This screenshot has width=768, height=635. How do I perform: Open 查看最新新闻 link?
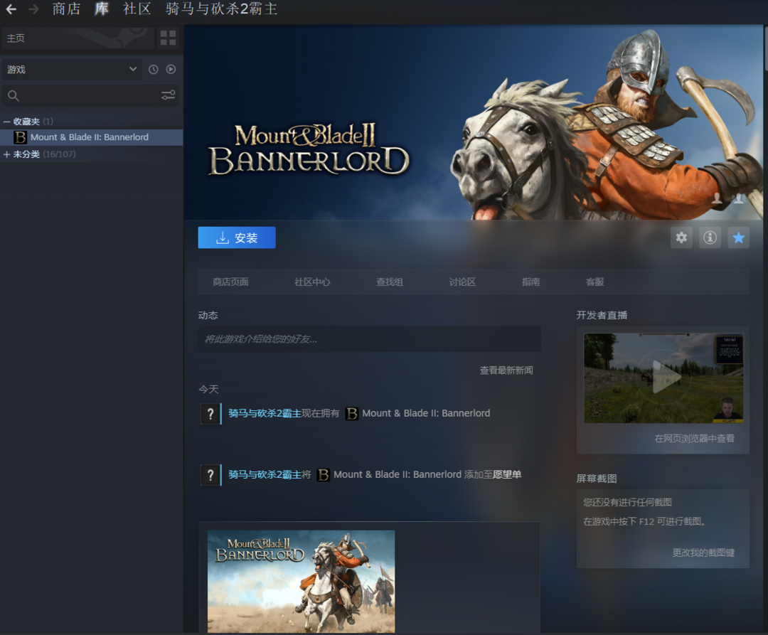506,370
